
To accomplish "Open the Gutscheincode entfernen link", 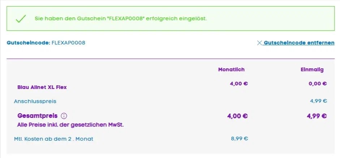I will click(x=299, y=43).
